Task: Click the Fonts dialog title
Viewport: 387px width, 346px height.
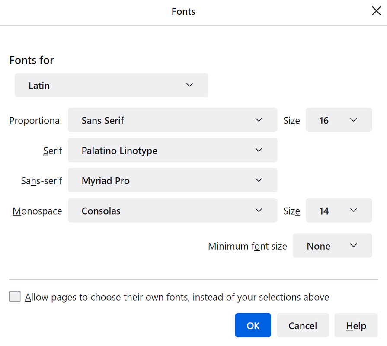Action: tap(183, 11)
